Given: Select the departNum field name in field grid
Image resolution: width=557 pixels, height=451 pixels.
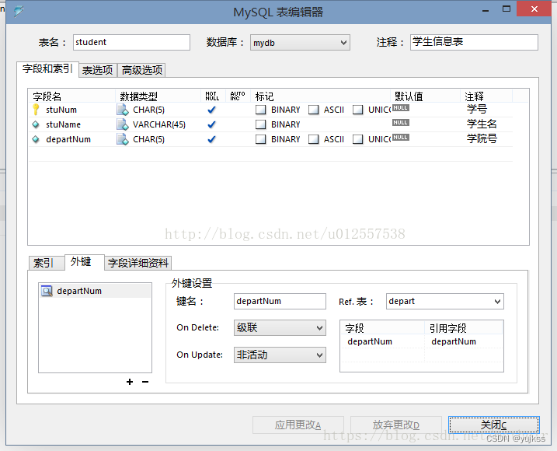Looking at the screenshot, I should tap(68, 139).
